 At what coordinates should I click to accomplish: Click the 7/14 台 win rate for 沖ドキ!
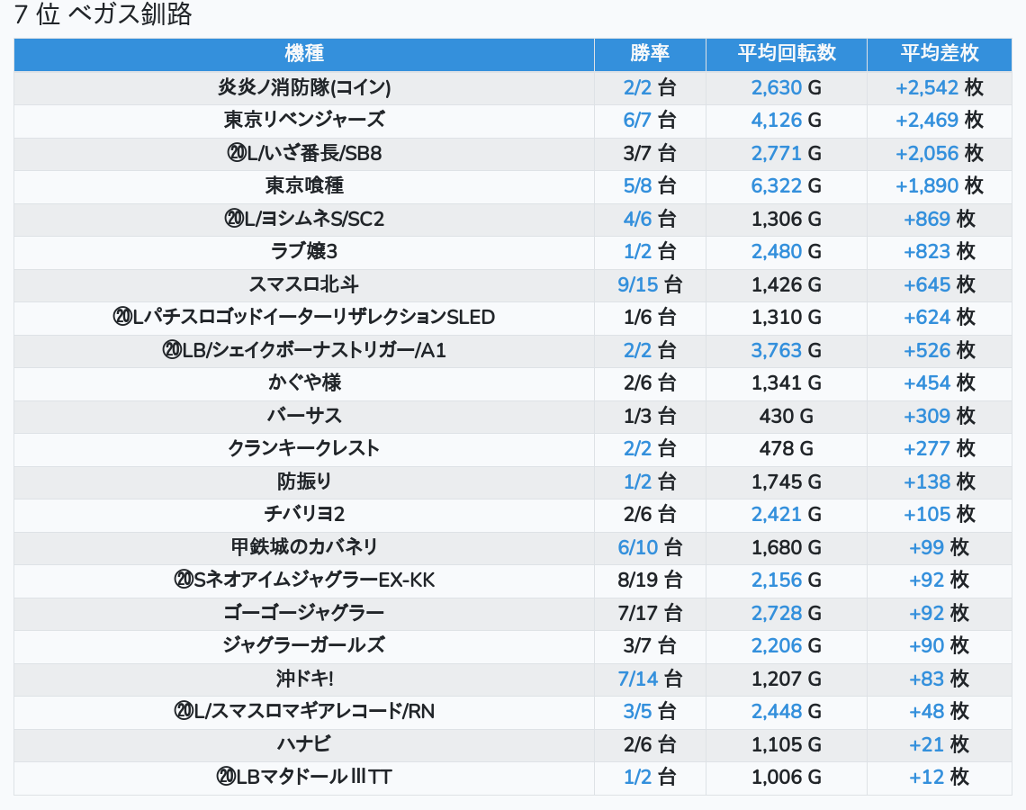(x=650, y=679)
